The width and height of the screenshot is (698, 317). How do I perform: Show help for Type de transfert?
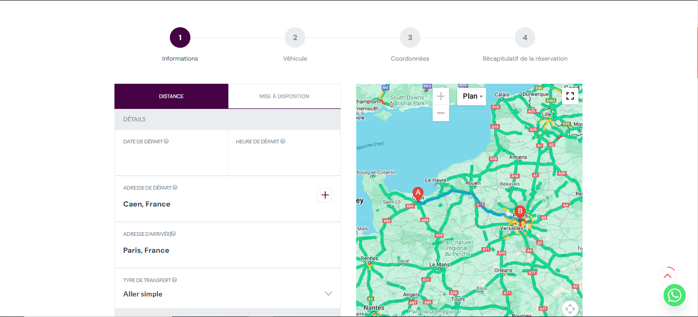[174, 280]
